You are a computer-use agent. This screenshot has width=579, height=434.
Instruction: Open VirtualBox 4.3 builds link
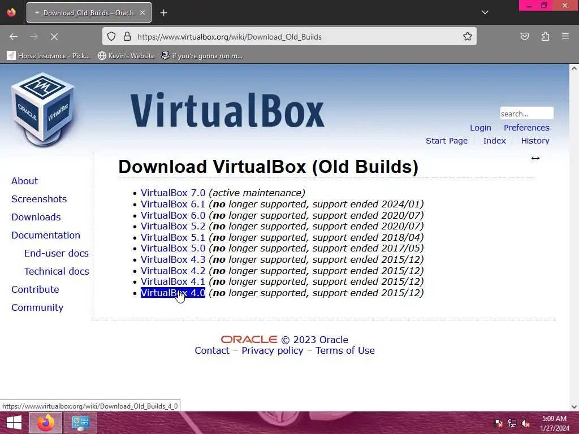coord(173,259)
